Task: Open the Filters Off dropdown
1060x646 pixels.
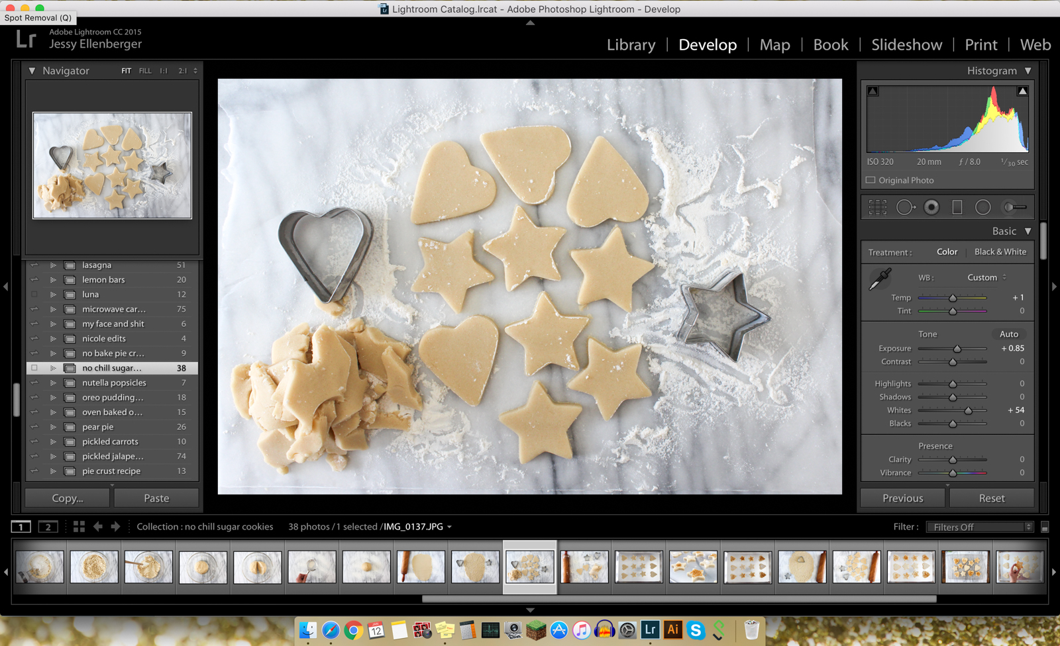Action: click(x=980, y=527)
